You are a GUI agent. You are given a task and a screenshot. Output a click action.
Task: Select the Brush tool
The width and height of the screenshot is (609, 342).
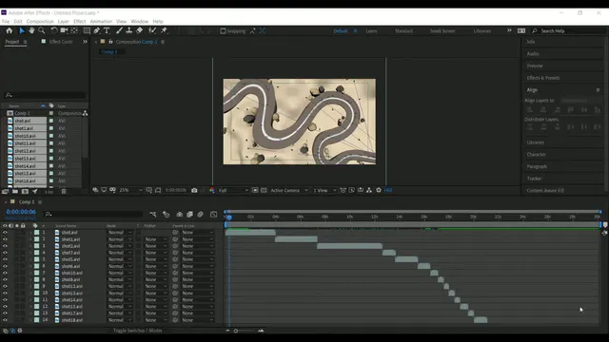point(119,30)
